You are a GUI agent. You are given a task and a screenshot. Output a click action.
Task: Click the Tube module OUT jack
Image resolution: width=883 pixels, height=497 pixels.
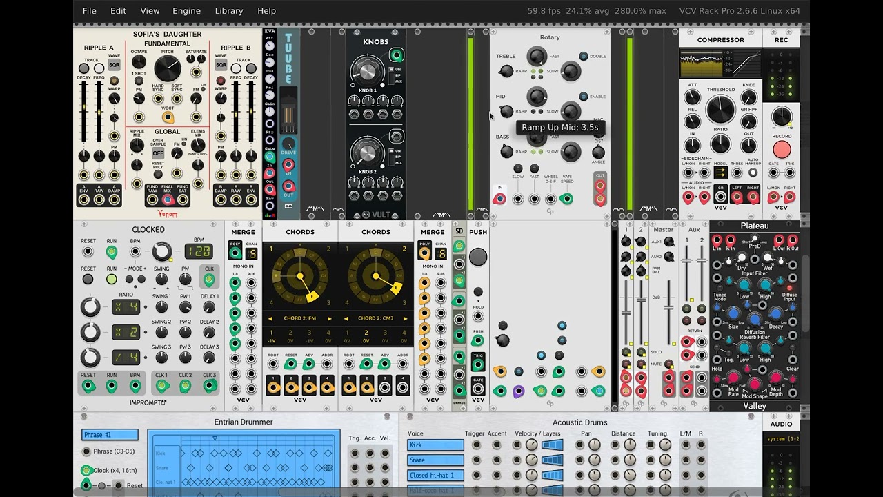[288, 186]
